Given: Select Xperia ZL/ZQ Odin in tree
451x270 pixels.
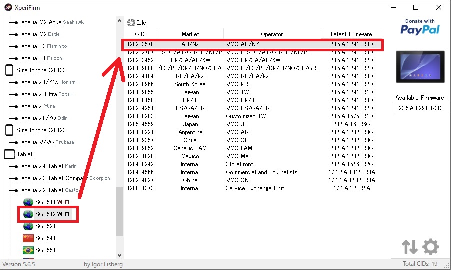Looking at the screenshot, I should pyautogui.click(x=44, y=118).
